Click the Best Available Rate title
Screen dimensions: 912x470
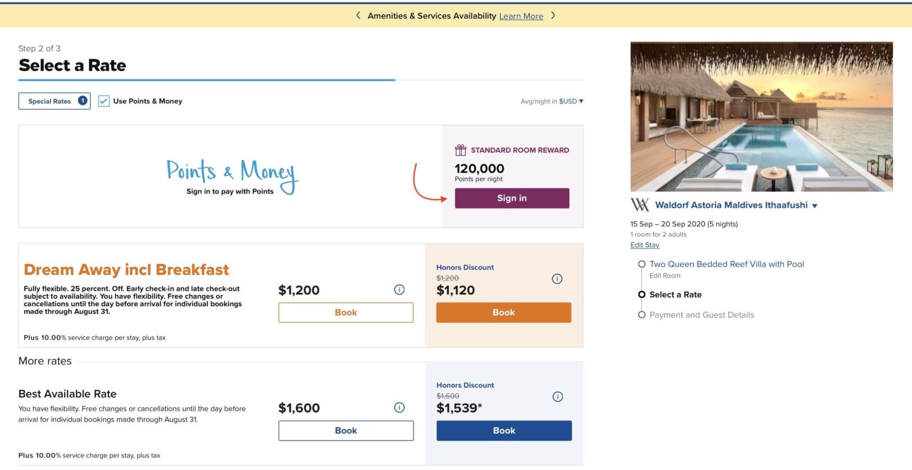click(67, 394)
